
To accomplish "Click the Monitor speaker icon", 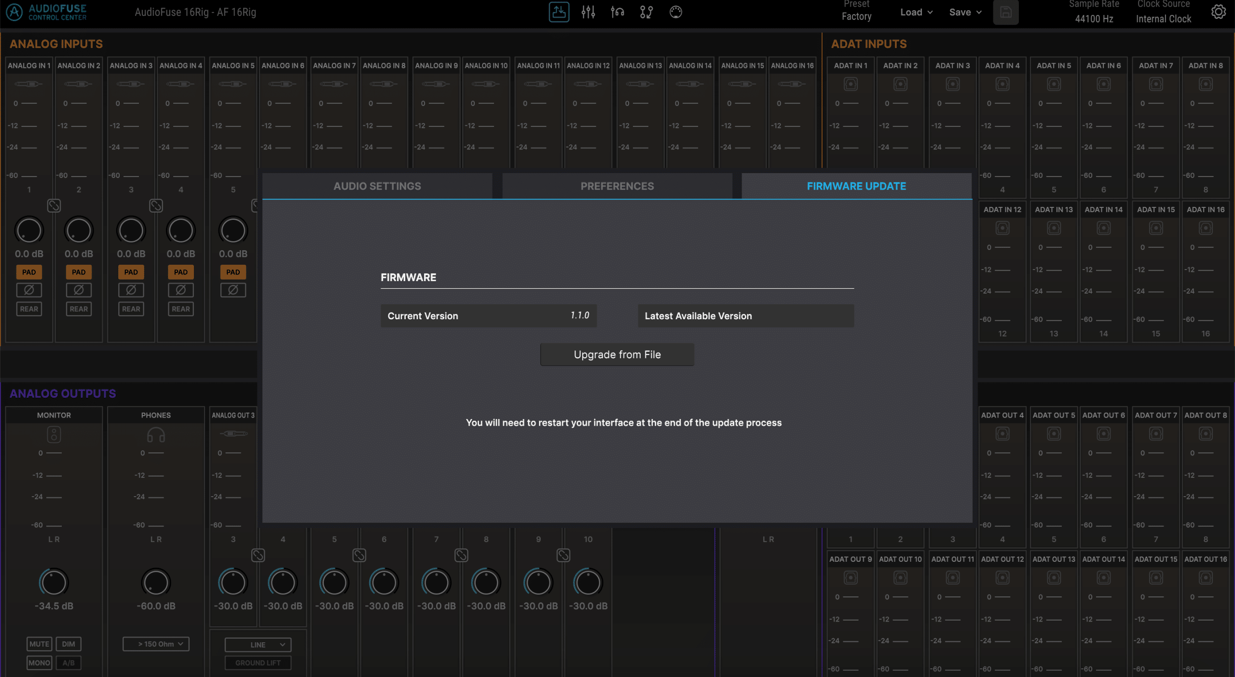I will (x=54, y=435).
